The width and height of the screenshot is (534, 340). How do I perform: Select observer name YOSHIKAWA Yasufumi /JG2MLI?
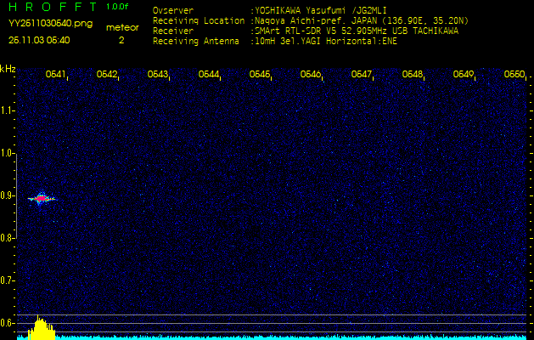pyautogui.click(x=320, y=10)
